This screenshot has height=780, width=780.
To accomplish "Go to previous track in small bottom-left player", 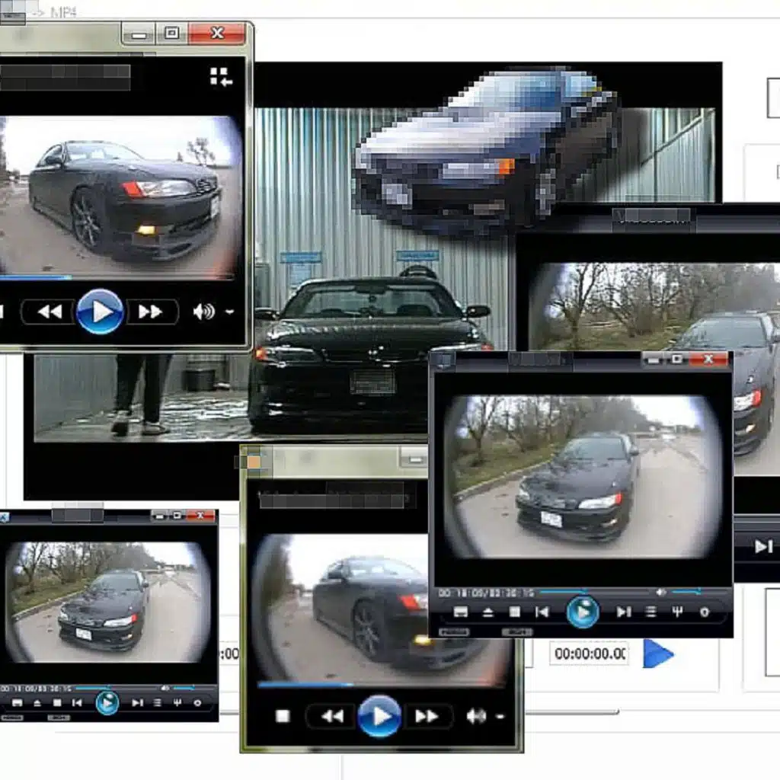I will pos(77,703).
